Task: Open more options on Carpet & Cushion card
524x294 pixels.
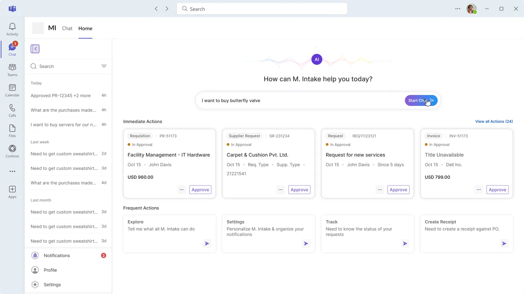Action: (281, 190)
